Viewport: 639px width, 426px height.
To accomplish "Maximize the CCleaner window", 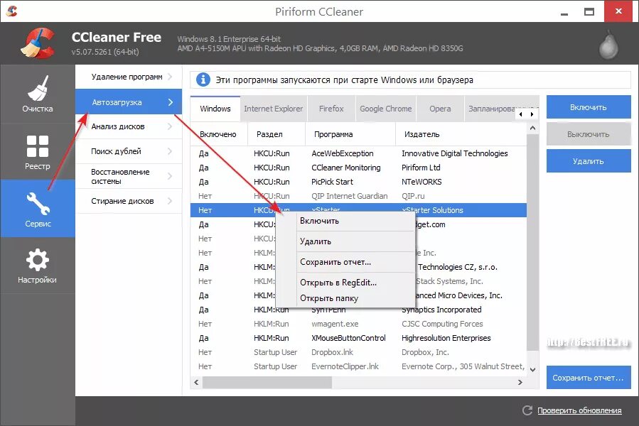I will click(589, 11).
